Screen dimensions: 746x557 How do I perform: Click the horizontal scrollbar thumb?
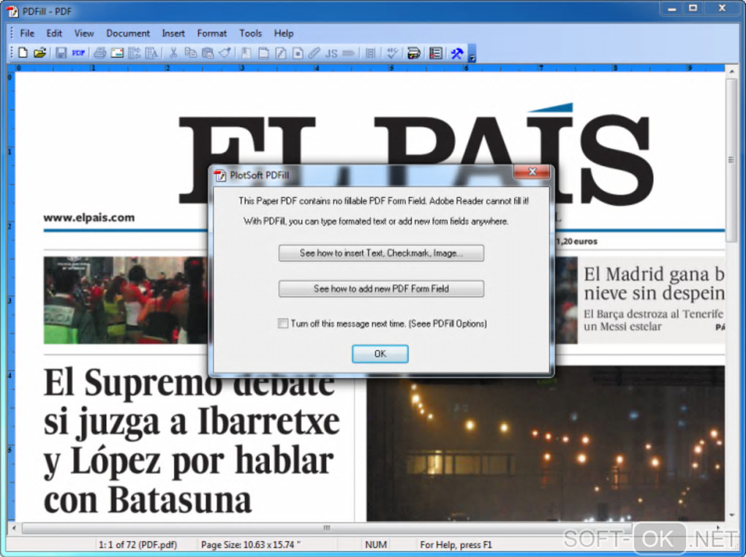[326, 528]
